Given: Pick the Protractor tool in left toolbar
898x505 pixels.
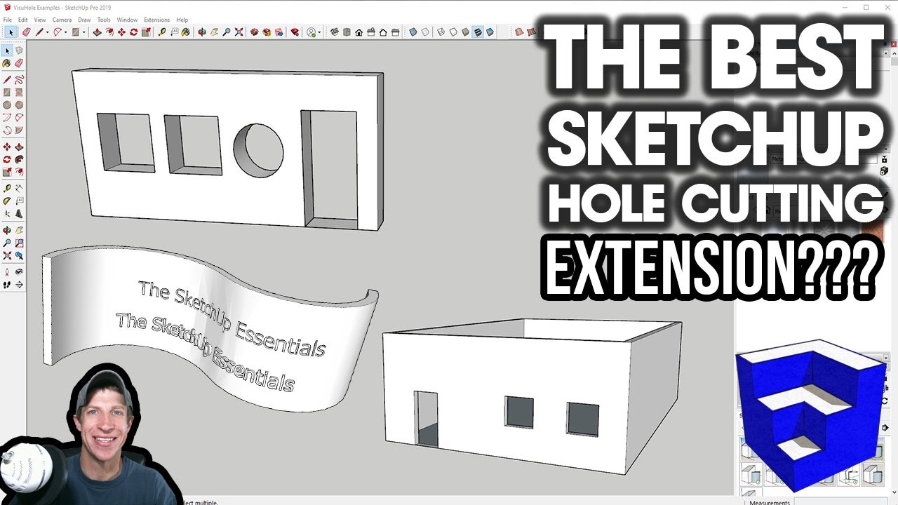Looking at the screenshot, I should pos(7,200).
